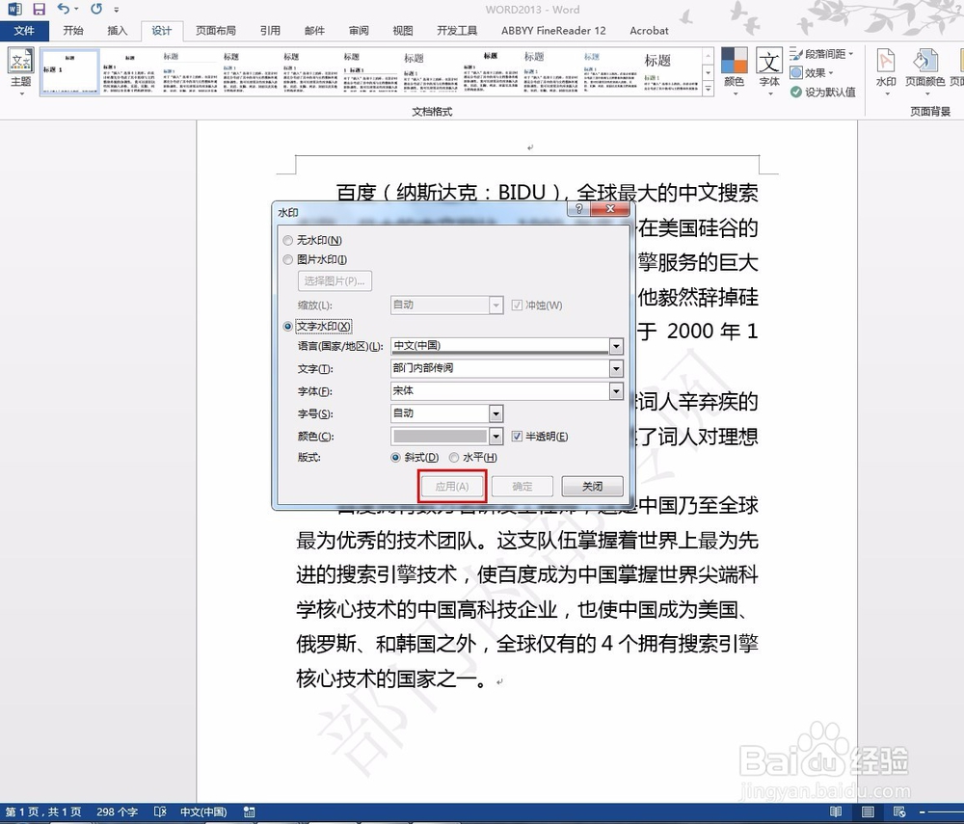Switch to Web Layout view icon
This screenshot has height=824, width=964.
pyautogui.click(x=899, y=811)
